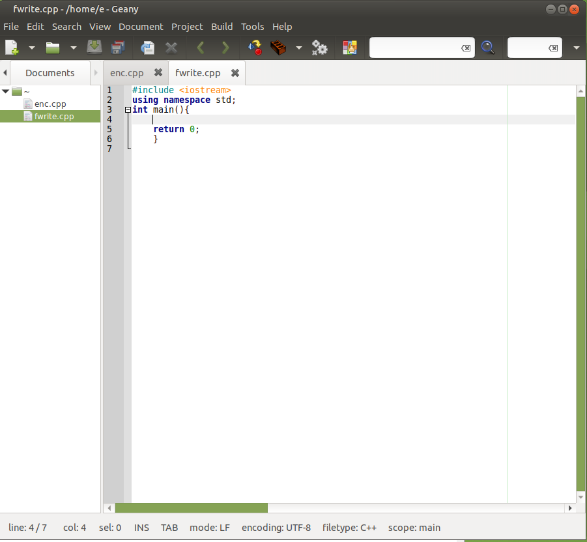Click the 'encoding: UTF-8' status entry
The height and width of the screenshot is (542, 587).
[x=276, y=528]
